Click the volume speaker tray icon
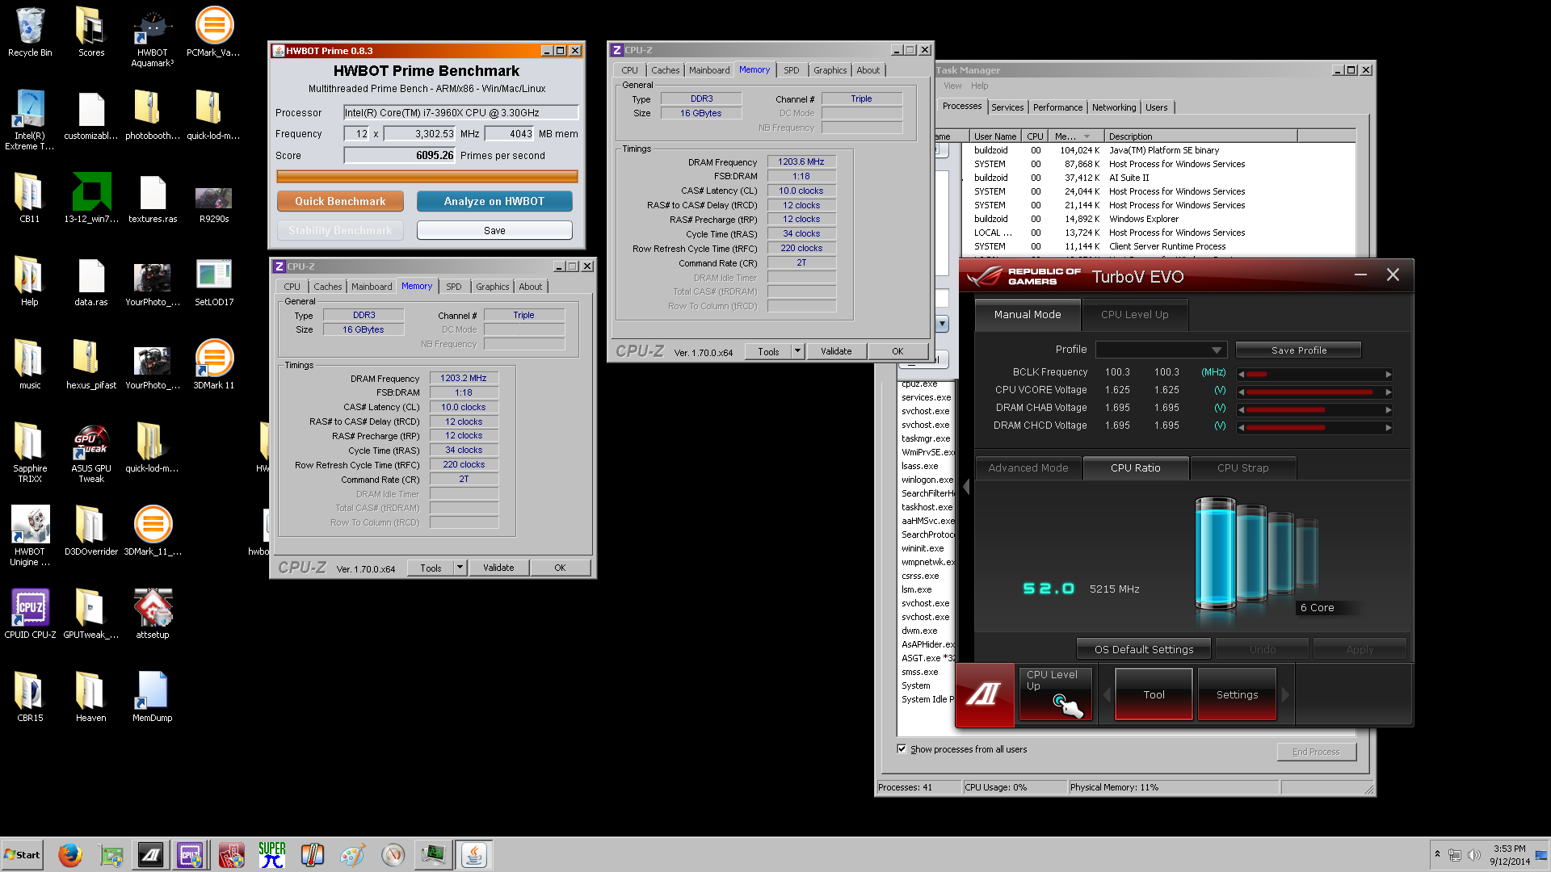Viewport: 1551px width, 872px height. point(1473,855)
